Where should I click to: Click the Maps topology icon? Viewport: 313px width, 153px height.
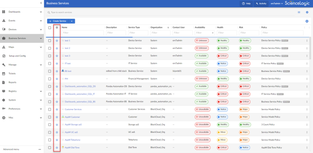(x=3, y=47)
